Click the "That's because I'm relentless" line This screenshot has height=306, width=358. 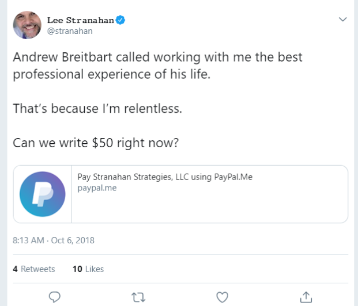coord(97,108)
